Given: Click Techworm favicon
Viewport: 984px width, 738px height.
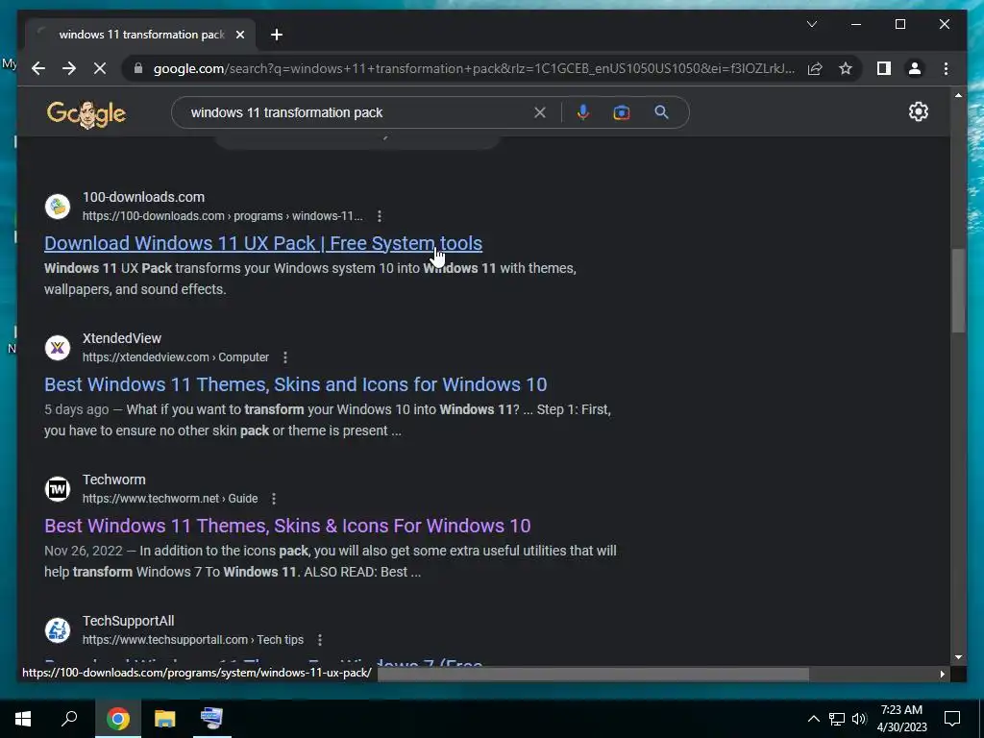Looking at the screenshot, I should (x=58, y=488).
